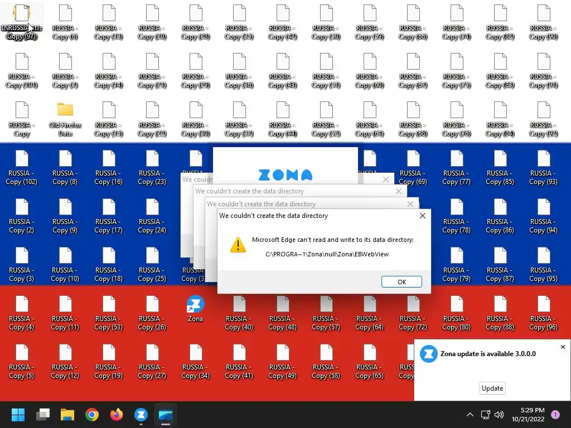Select file RUSSIA - Copy (40)

click(239, 313)
